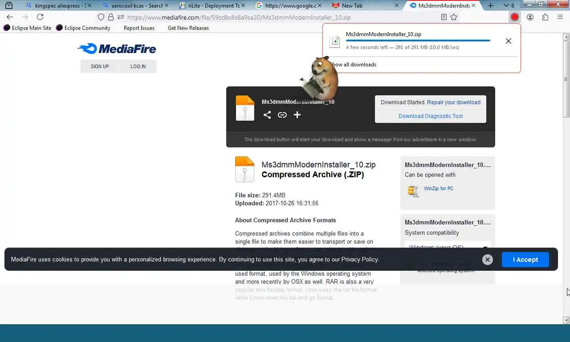Close the Ms3dmmModernInstaller tab
570x342 pixels.
pyautogui.click(x=473, y=6)
